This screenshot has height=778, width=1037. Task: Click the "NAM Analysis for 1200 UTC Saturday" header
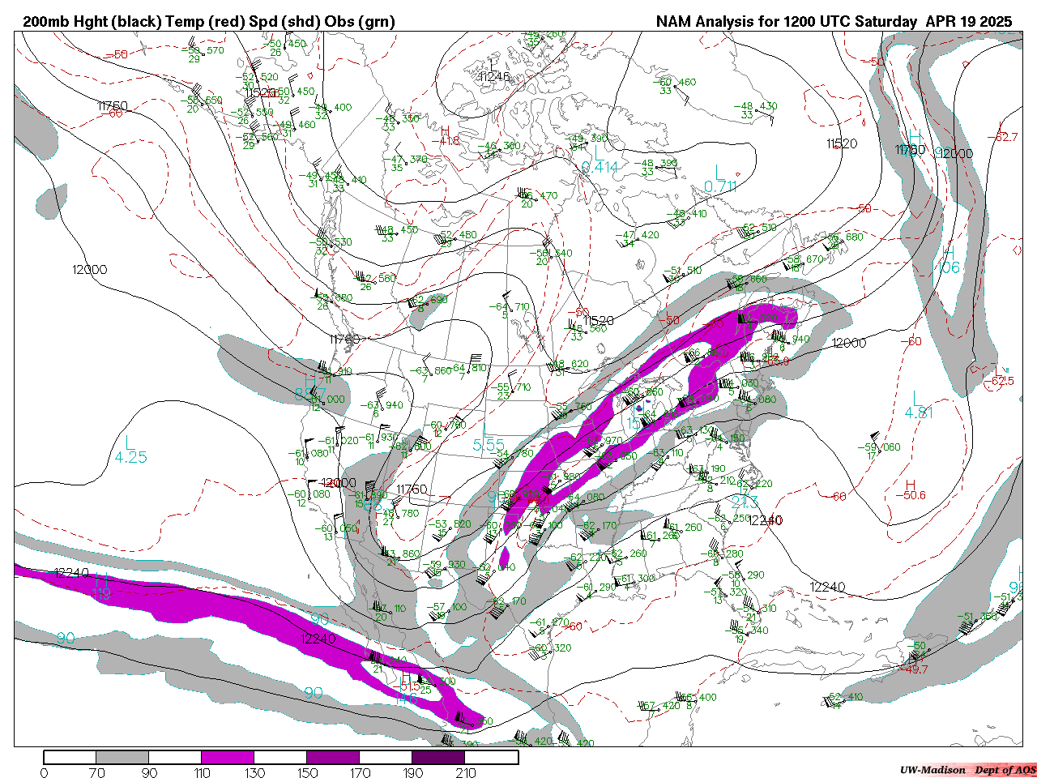tap(786, 22)
